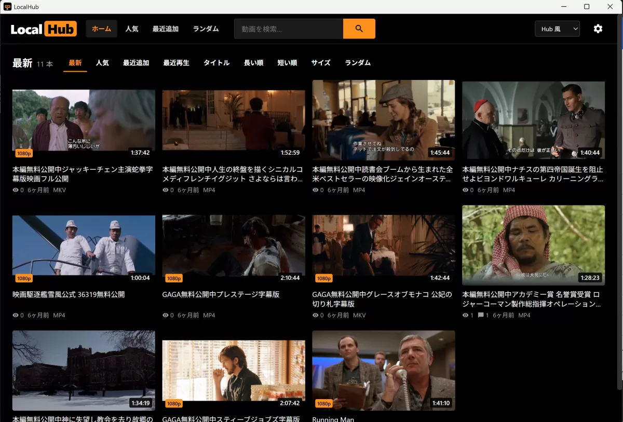The image size is (623, 422).
Task: Go to the ホーム nav tab
Action: click(x=101, y=29)
